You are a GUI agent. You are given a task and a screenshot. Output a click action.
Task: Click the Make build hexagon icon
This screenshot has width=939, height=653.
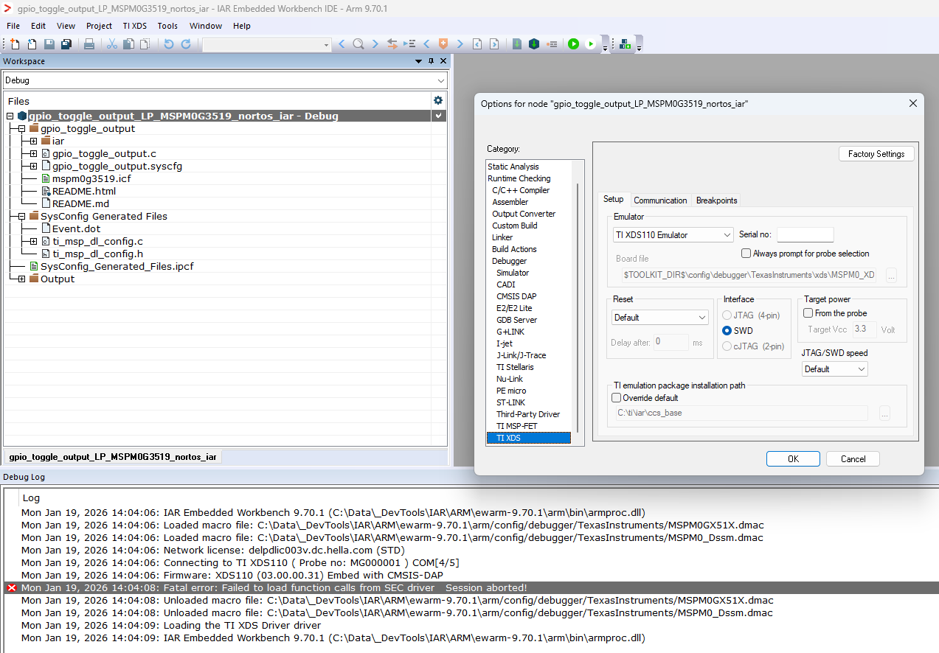tap(534, 44)
